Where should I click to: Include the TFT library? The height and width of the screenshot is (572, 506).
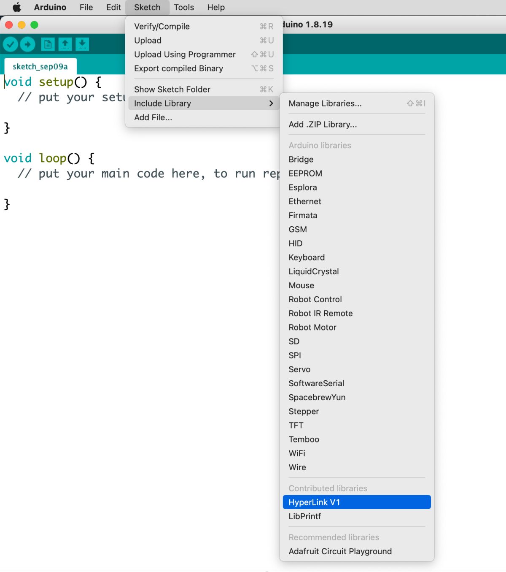pos(357,425)
